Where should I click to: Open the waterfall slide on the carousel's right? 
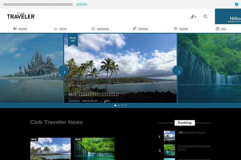(x=210, y=68)
